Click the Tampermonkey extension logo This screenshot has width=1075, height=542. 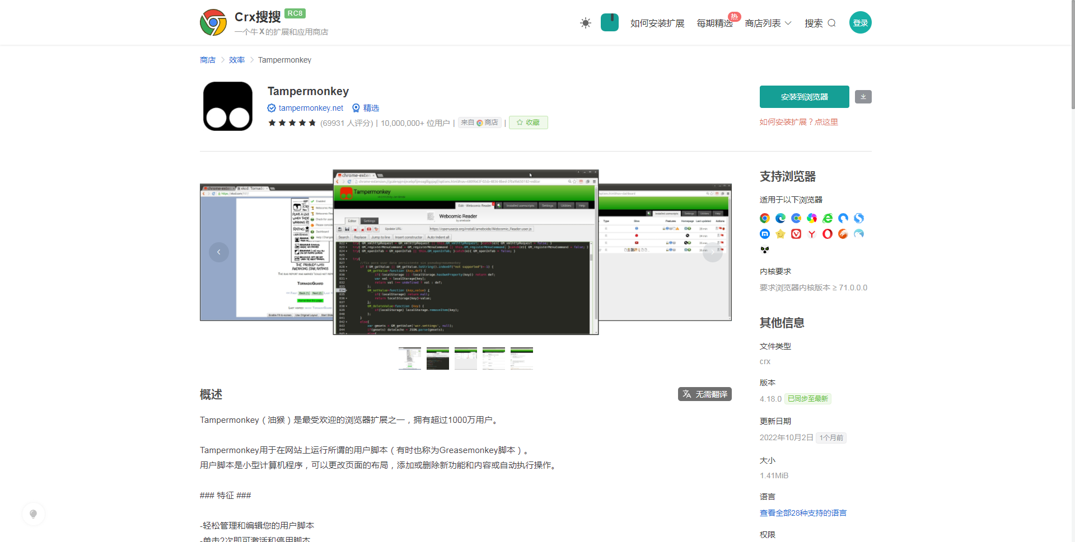click(228, 106)
